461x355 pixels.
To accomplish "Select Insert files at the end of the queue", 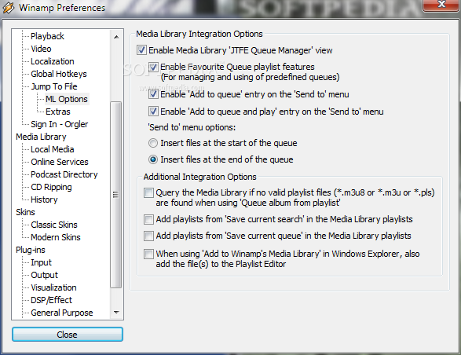I will coord(153,159).
